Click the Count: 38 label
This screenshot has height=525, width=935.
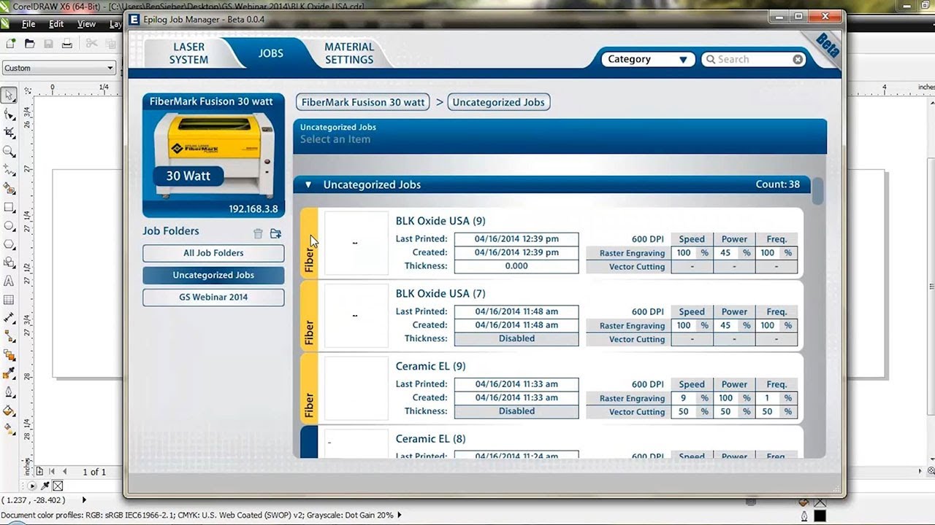[x=778, y=184]
